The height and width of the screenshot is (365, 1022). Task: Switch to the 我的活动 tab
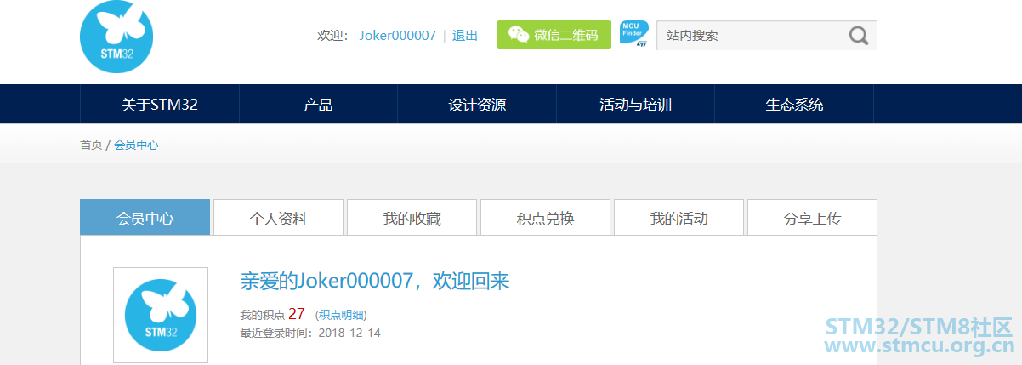click(678, 218)
